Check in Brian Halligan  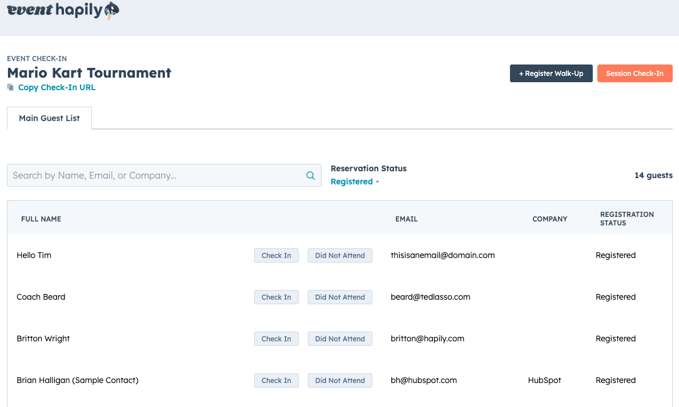[x=276, y=381]
